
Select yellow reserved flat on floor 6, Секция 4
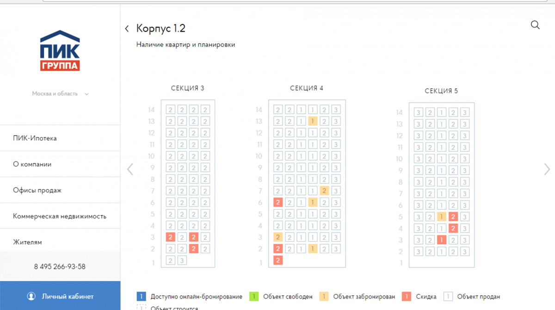(x=313, y=202)
